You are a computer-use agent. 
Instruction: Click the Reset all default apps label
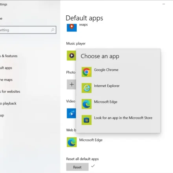(83, 159)
